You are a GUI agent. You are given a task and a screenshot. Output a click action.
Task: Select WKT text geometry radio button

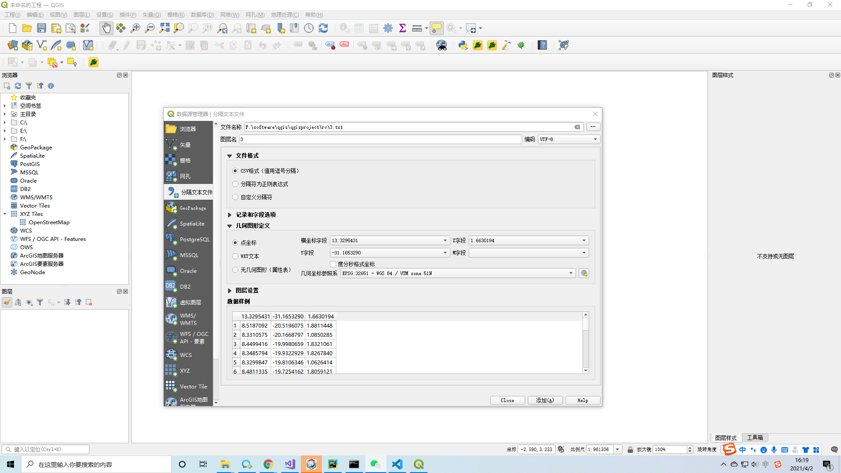(235, 256)
